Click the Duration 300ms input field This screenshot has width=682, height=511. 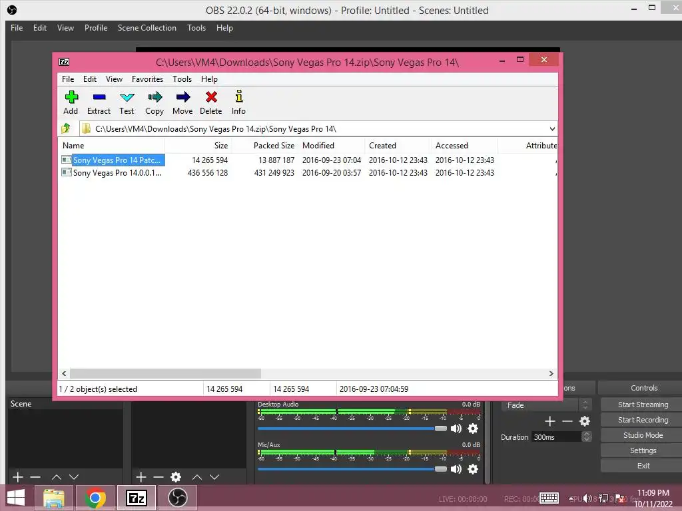(x=556, y=436)
